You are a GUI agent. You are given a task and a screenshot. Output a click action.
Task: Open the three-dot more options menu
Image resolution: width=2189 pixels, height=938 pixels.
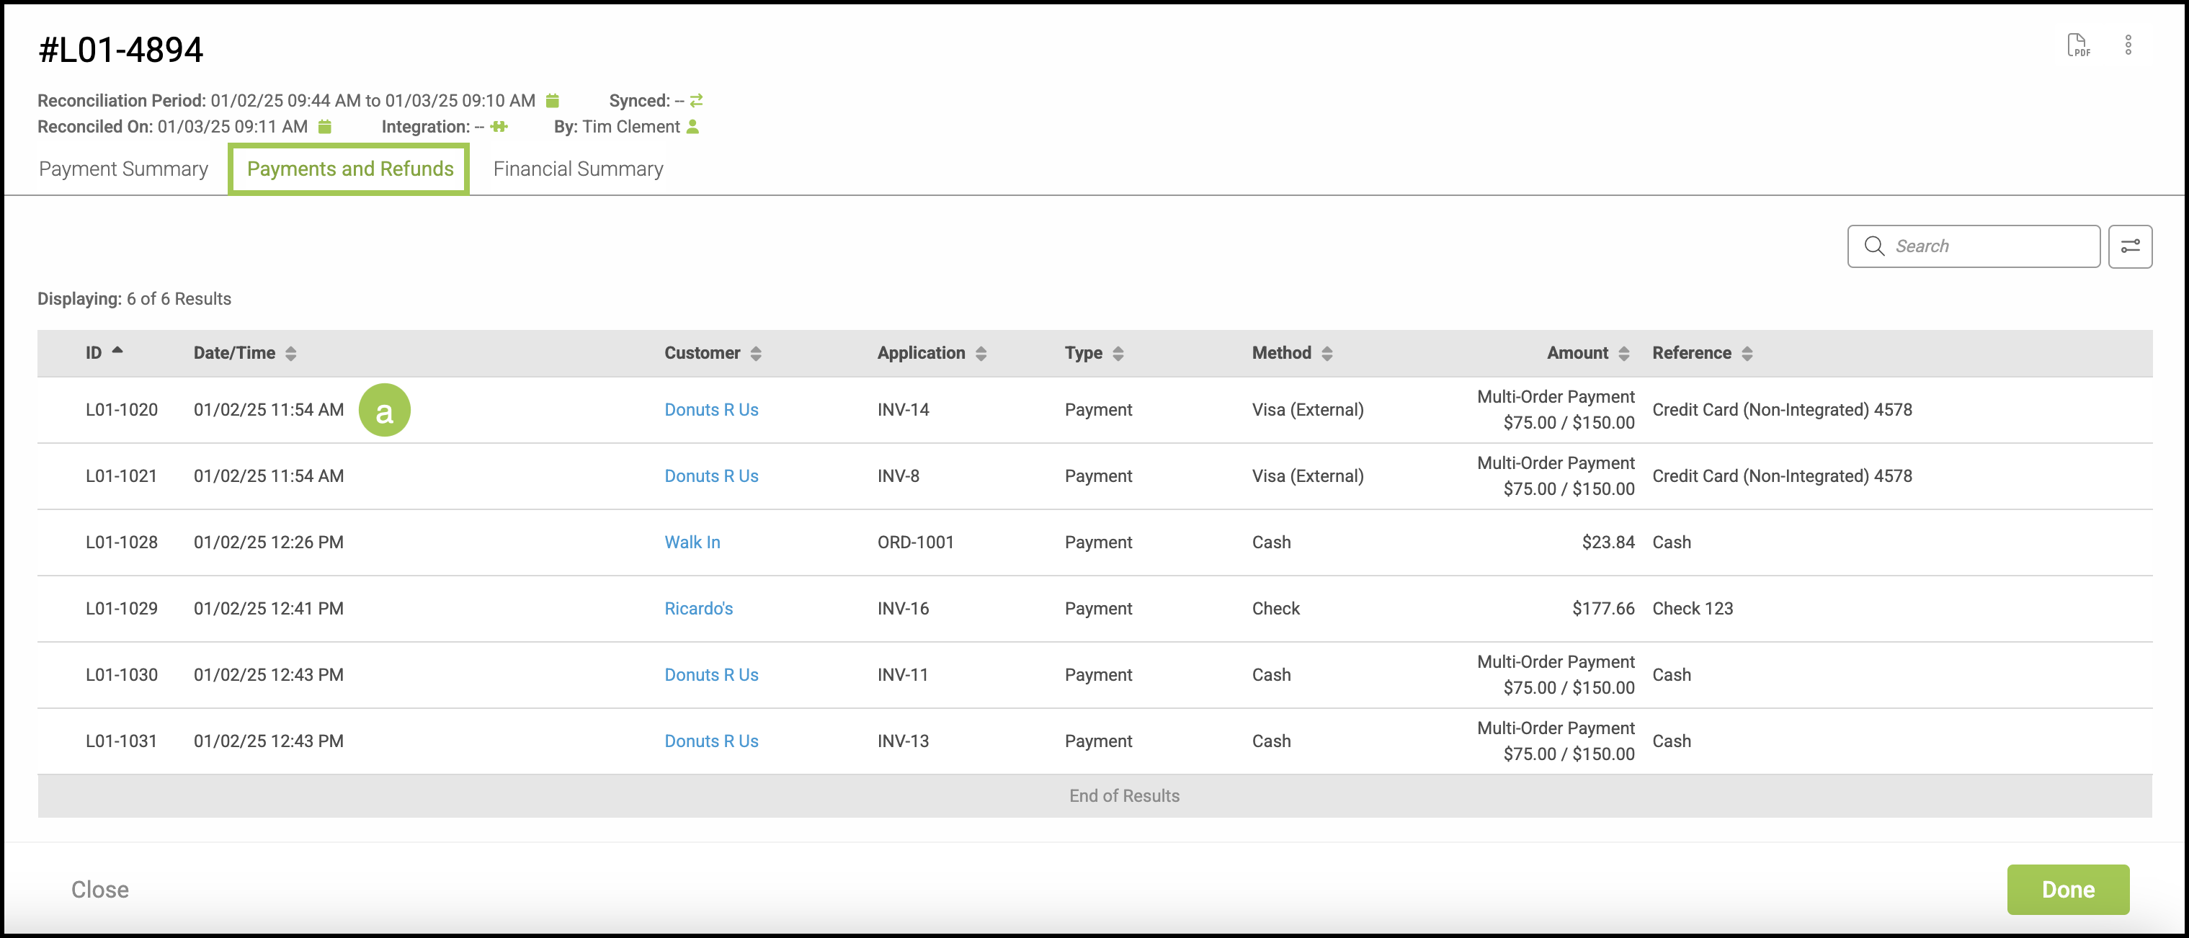pyautogui.click(x=2128, y=45)
